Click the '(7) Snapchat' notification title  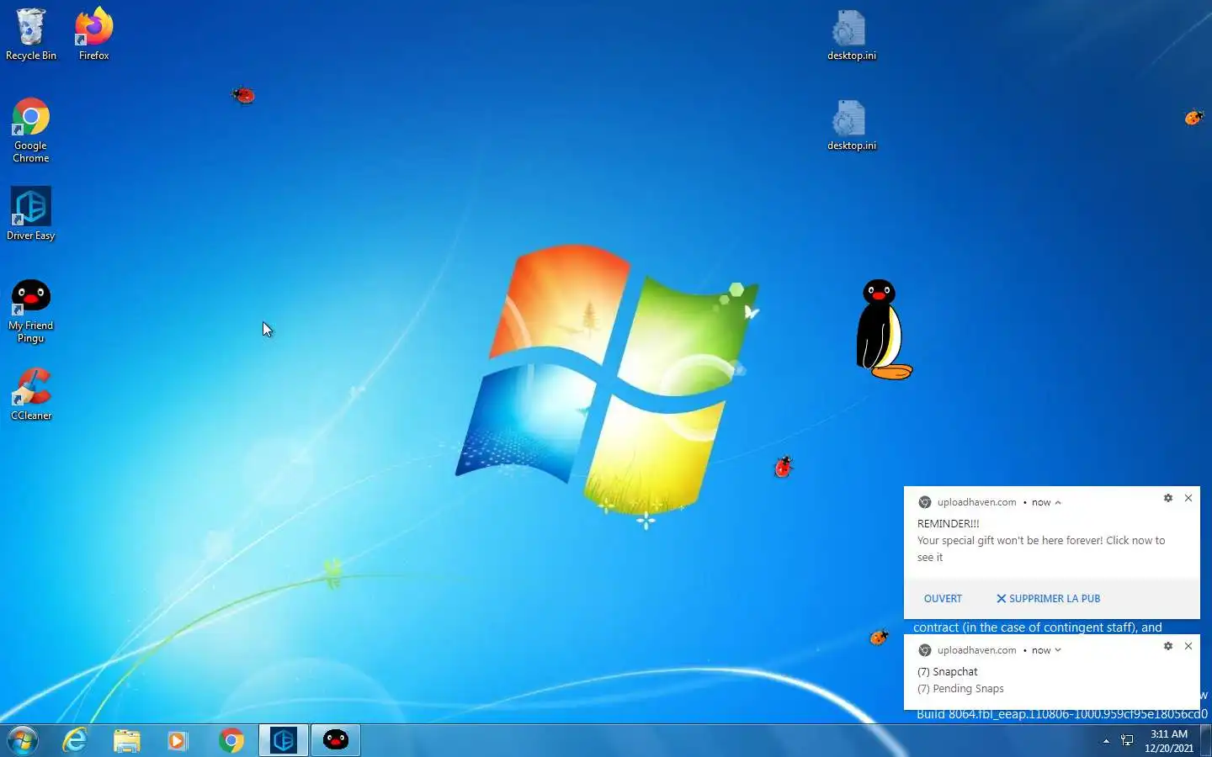(x=948, y=672)
